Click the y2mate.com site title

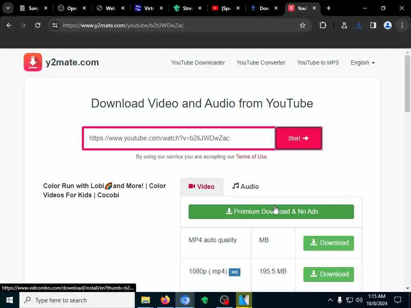tap(72, 62)
